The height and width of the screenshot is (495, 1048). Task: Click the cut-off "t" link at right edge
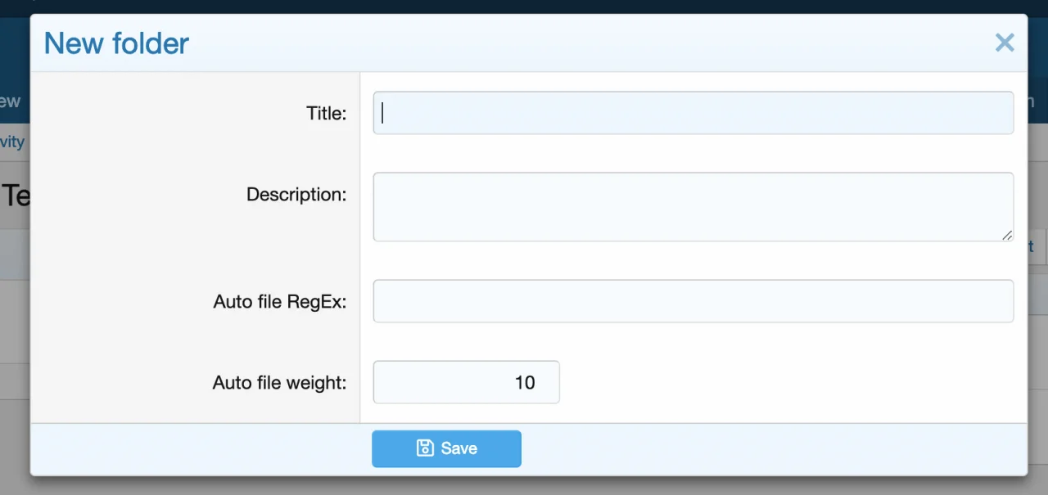(1031, 246)
